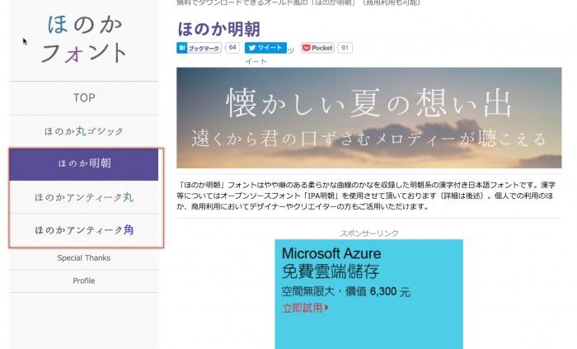Click the Twitter ツイート button
Screen dimensions: 577x349
tap(265, 48)
